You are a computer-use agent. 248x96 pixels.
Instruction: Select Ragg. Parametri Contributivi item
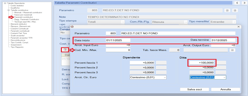27,19
